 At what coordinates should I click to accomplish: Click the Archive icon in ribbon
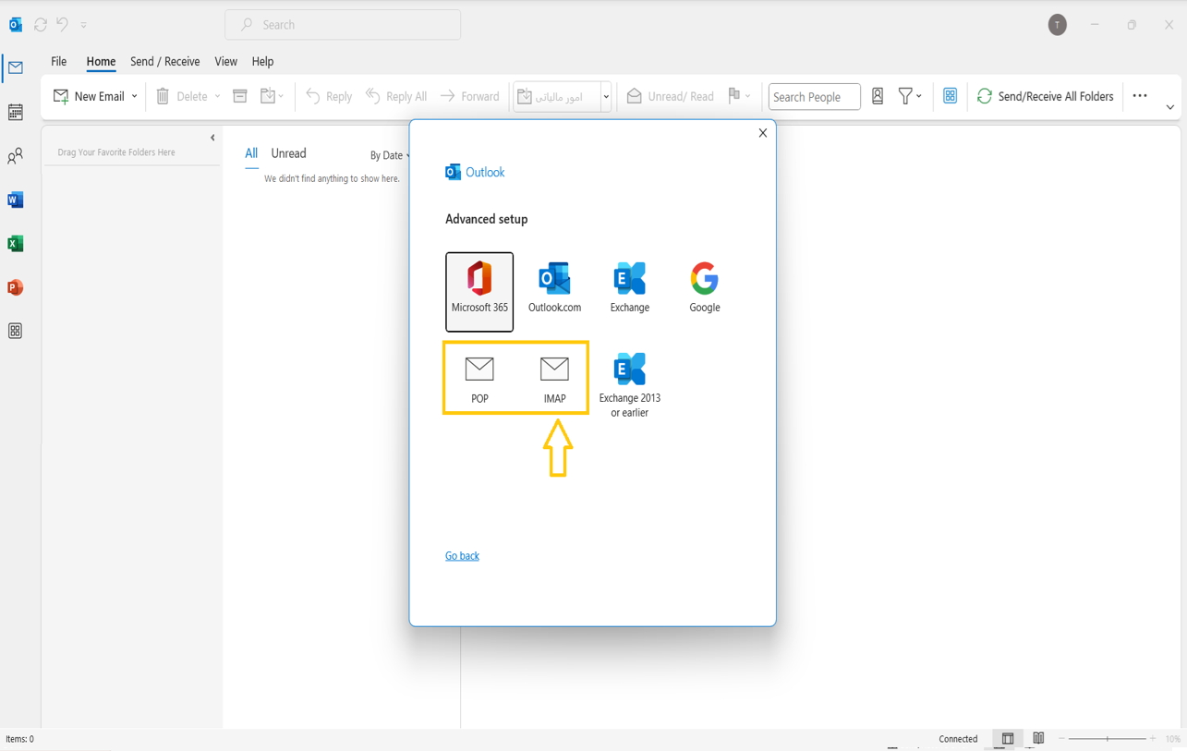pyautogui.click(x=240, y=96)
